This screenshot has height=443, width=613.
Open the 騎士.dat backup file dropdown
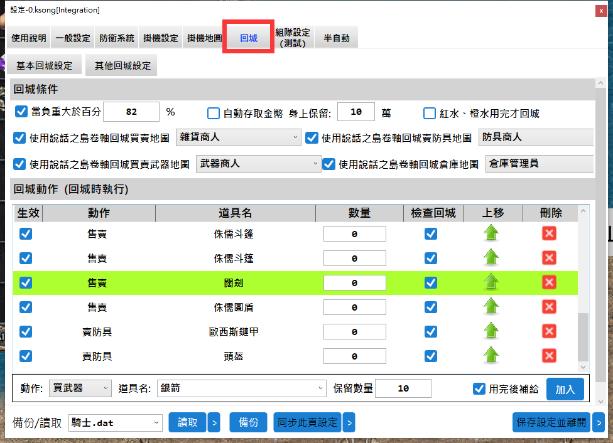point(116,423)
